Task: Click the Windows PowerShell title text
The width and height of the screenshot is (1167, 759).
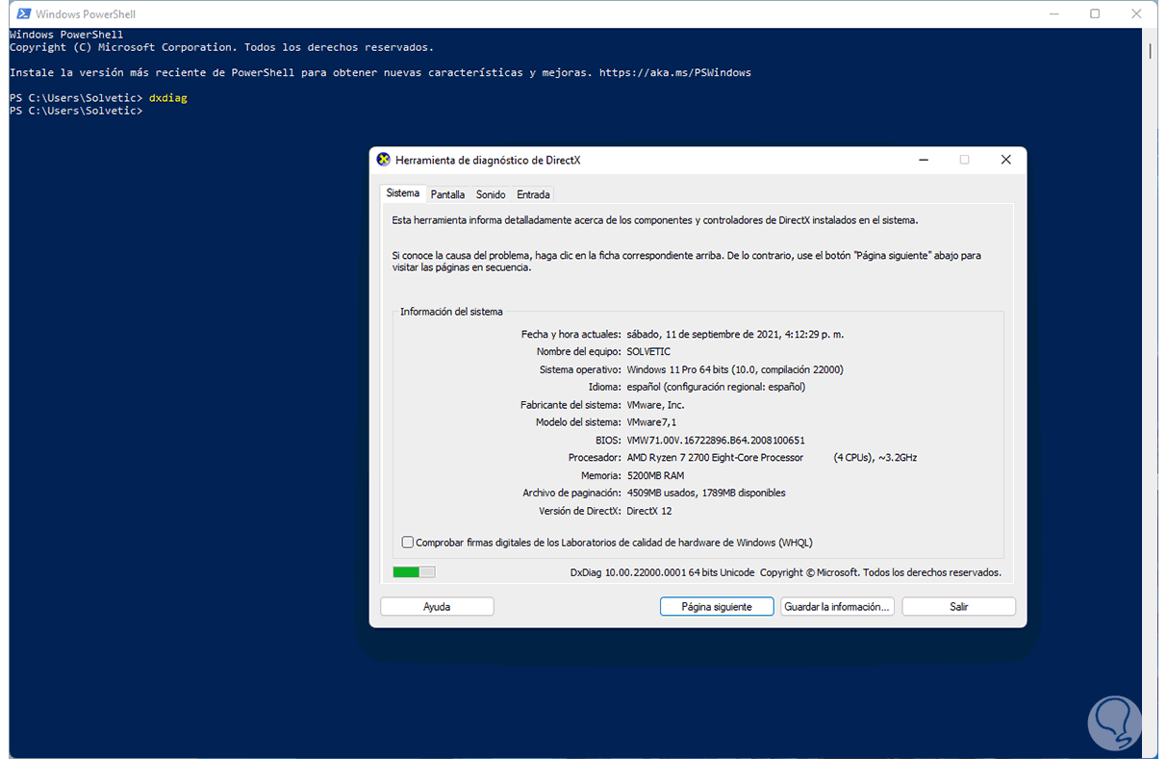Action: click(x=86, y=14)
